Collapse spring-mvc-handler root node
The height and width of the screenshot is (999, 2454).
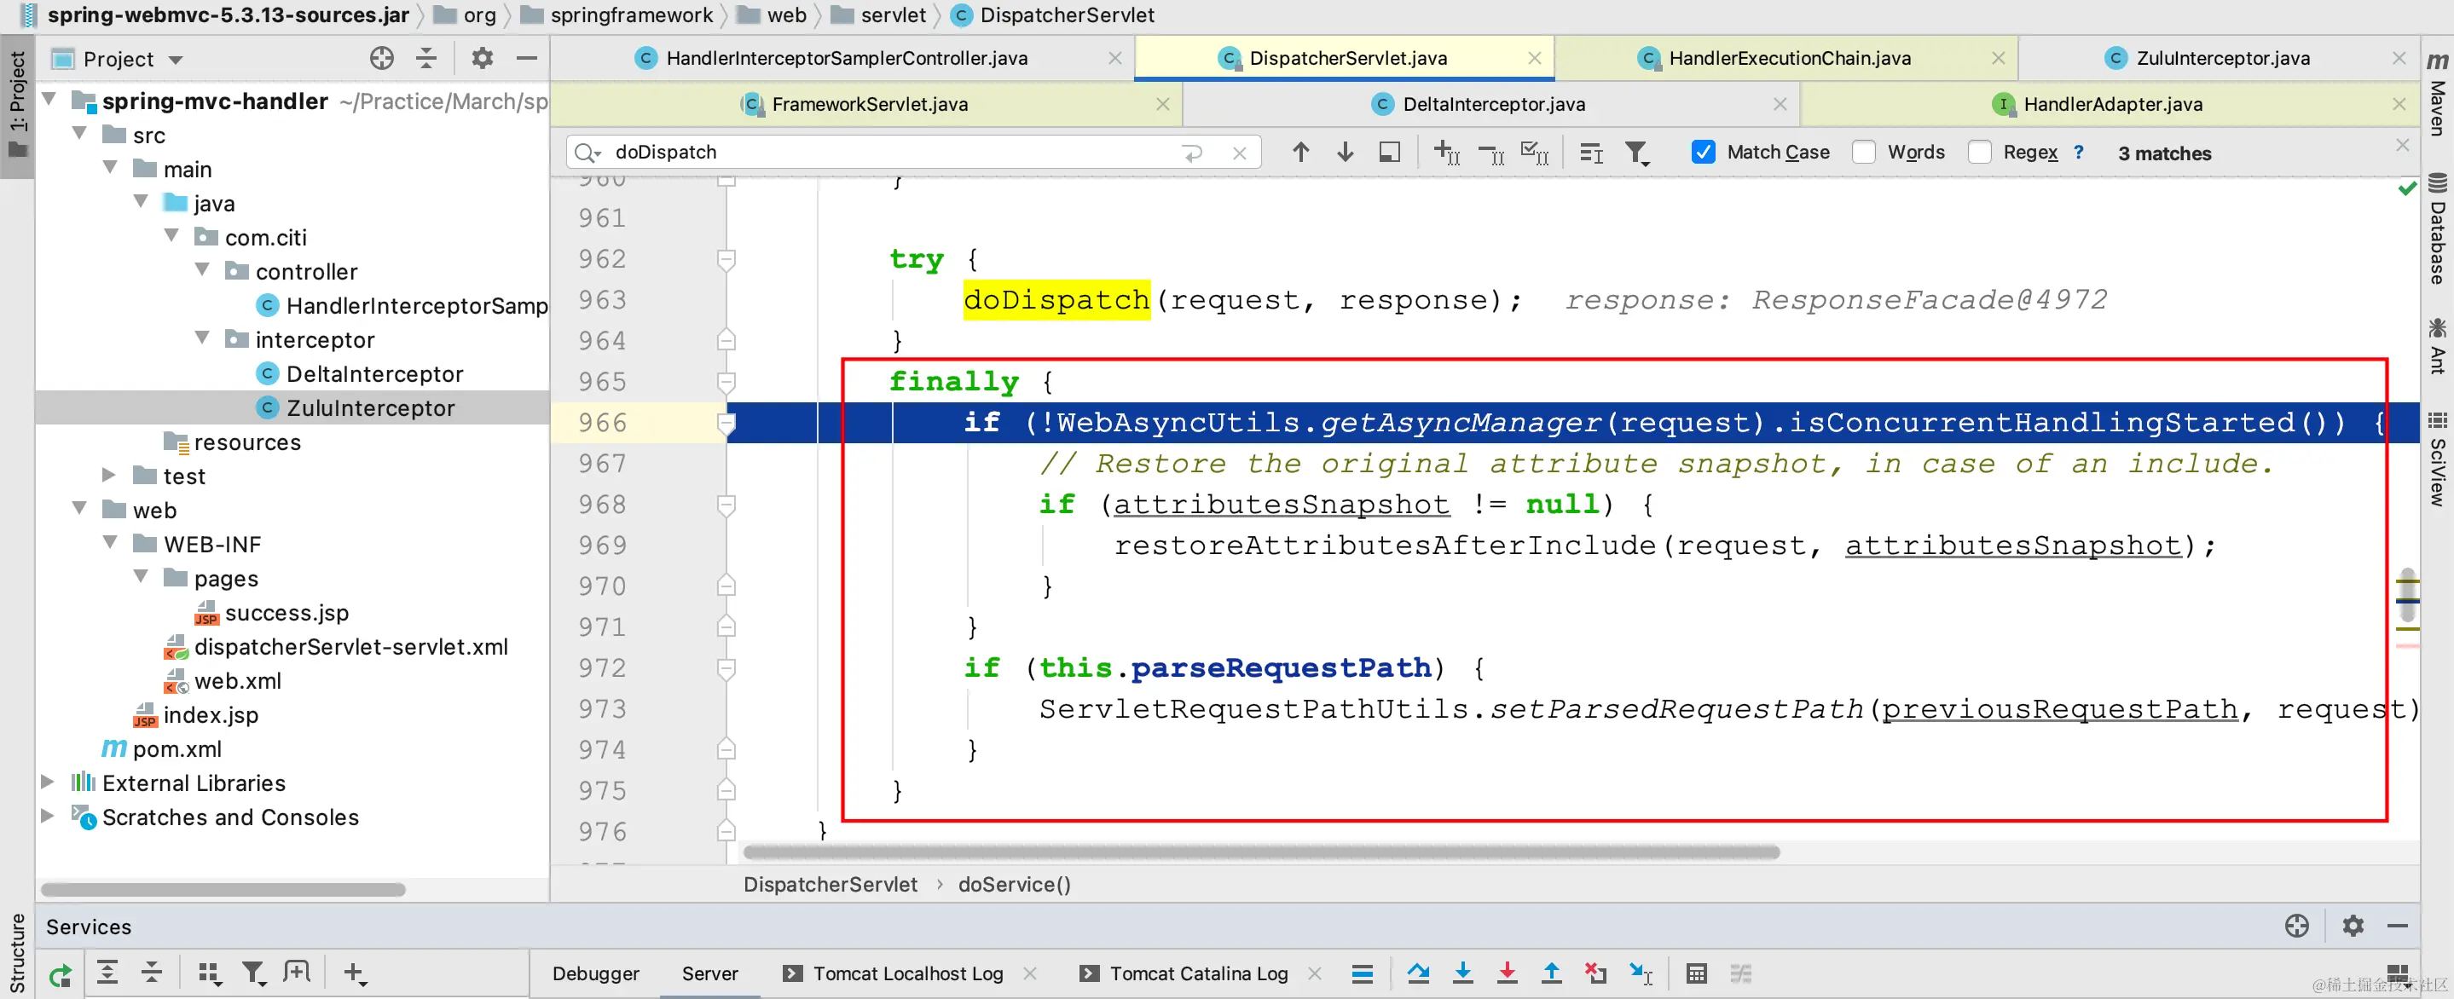[x=49, y=99]
